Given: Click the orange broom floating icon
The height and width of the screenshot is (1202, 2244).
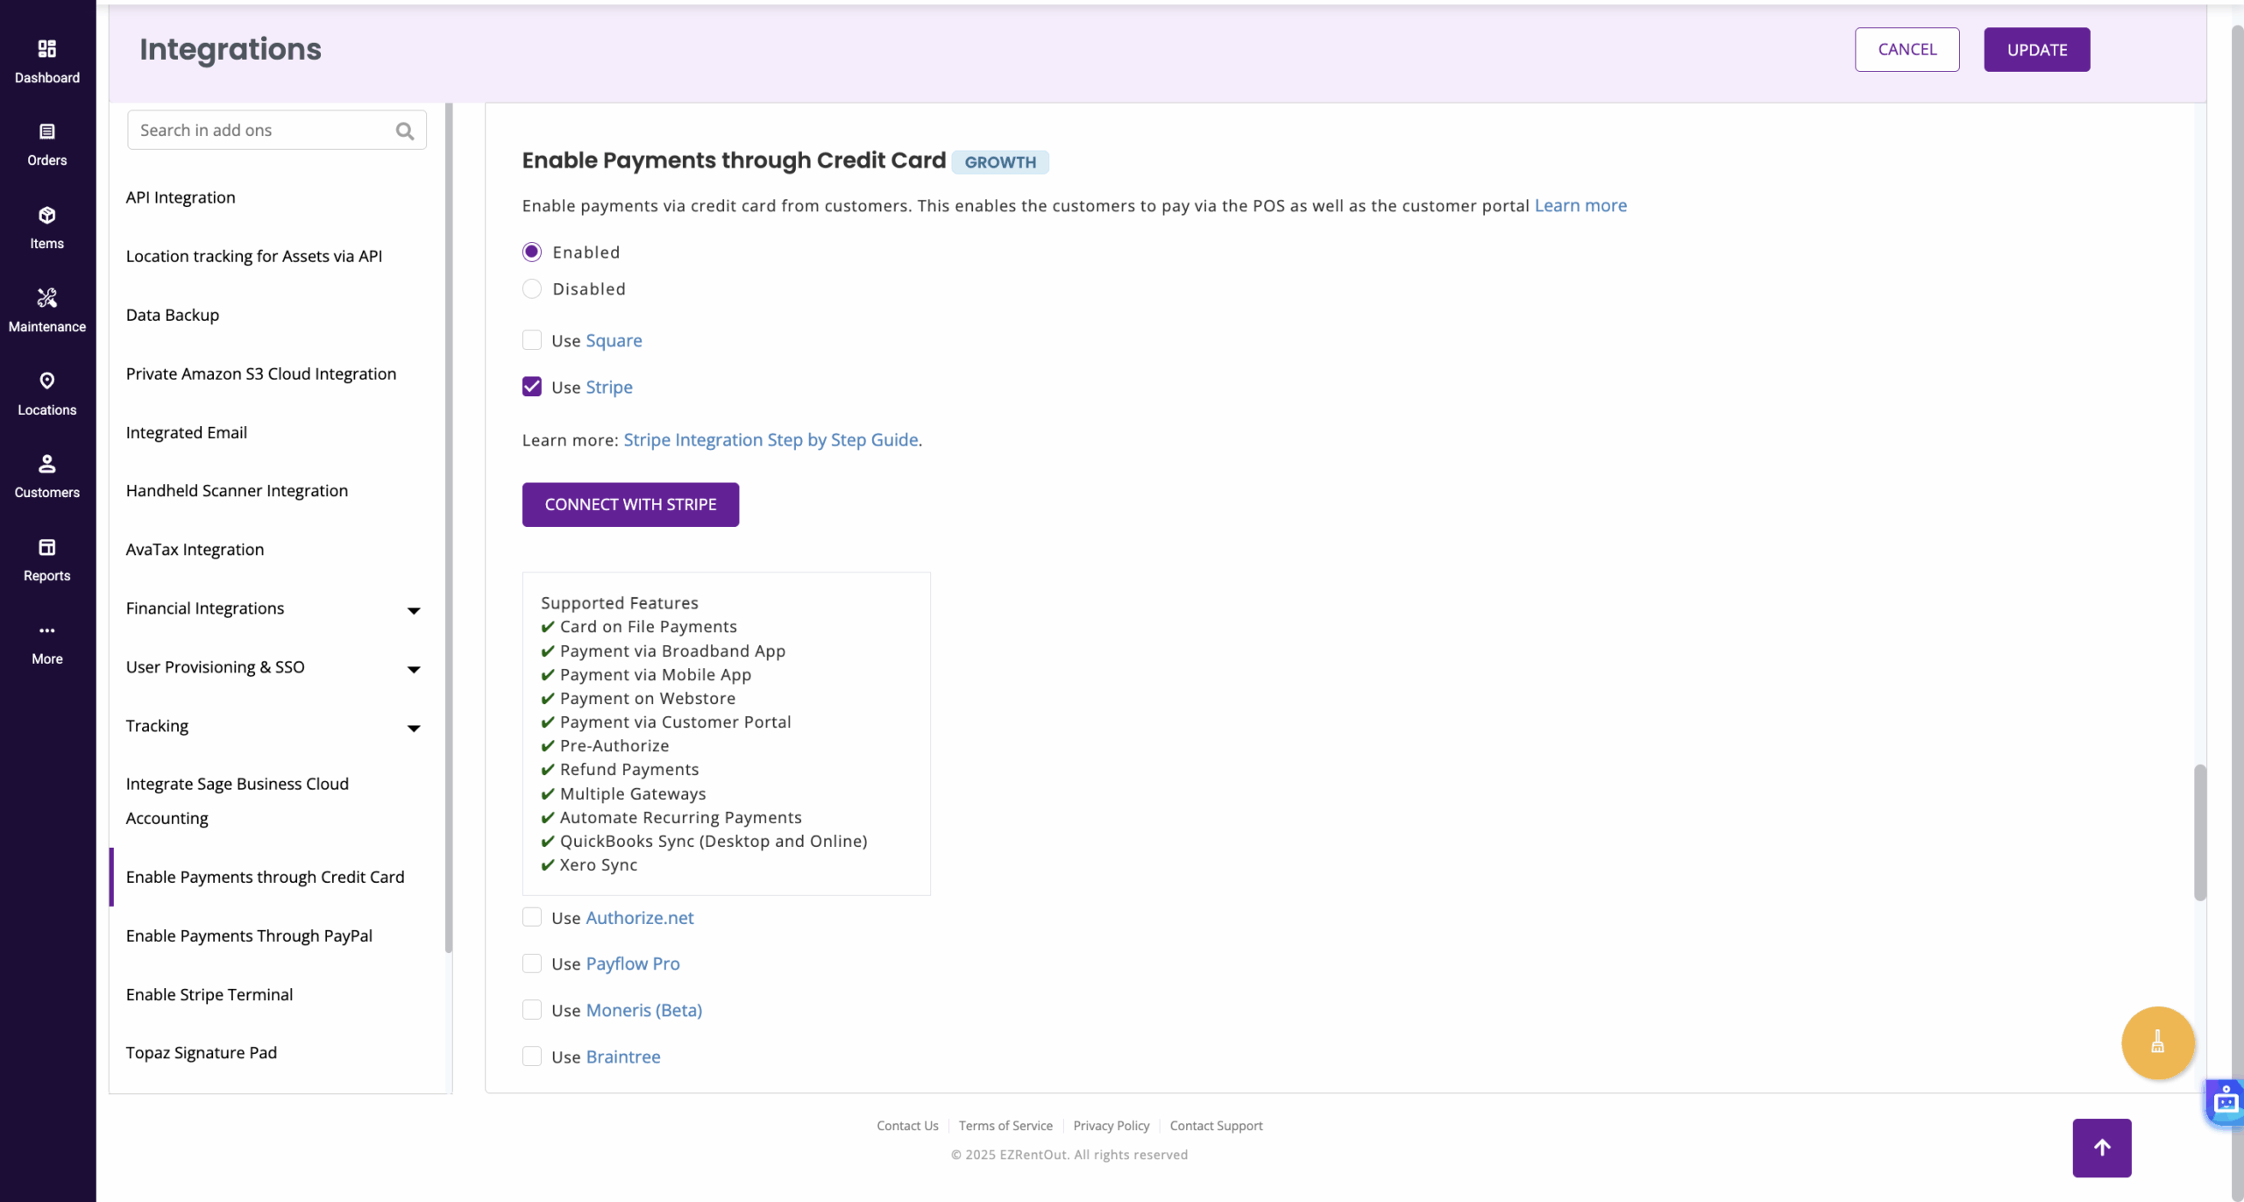Looking at the screenshot, I should pyautogui.click(x=2157, y=1042).
